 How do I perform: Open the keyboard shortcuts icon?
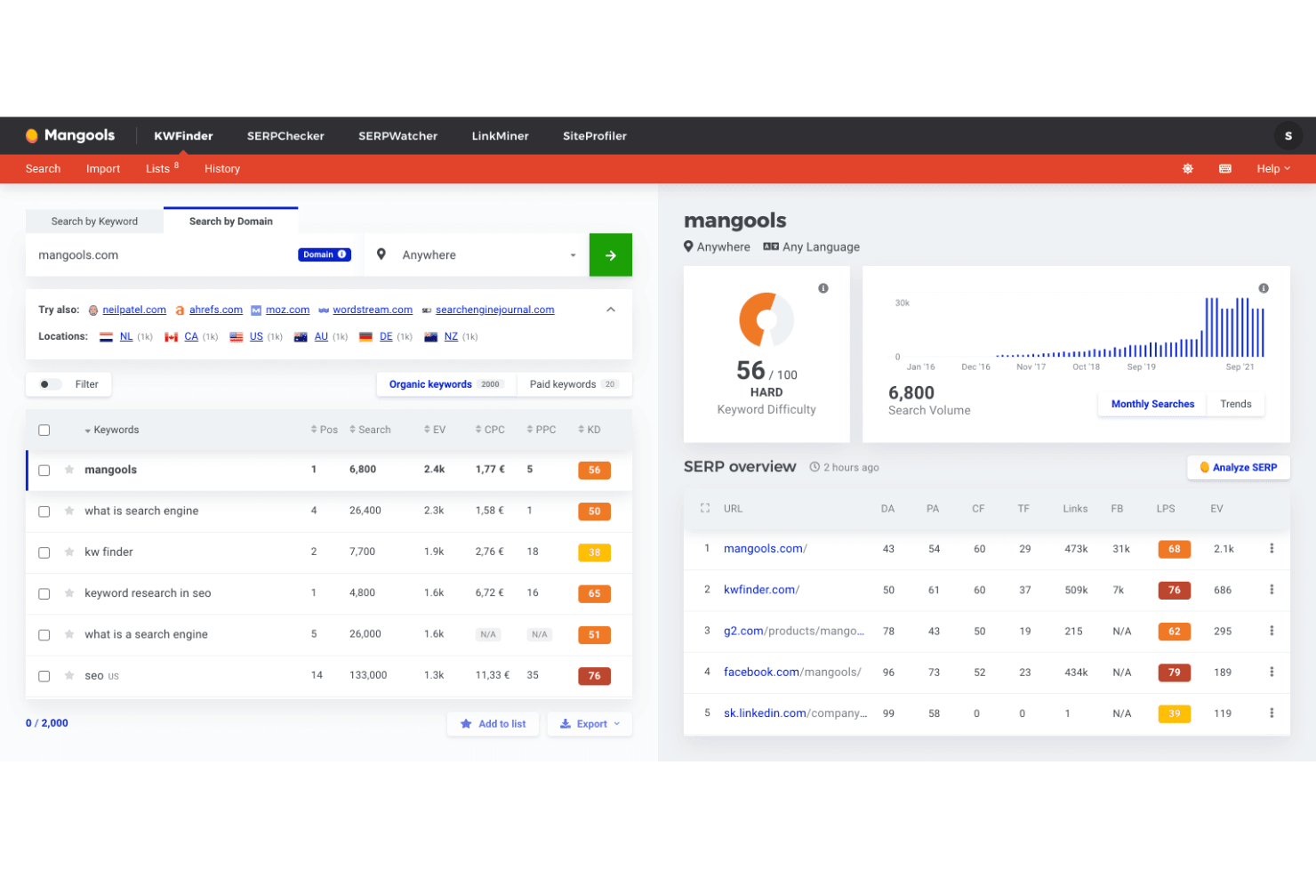[1225, 168]
